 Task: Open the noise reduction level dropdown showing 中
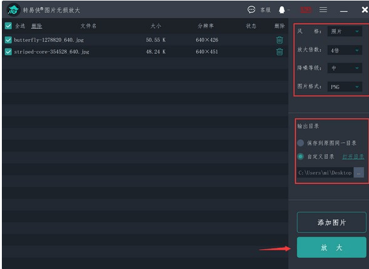(x=345, y=68)
